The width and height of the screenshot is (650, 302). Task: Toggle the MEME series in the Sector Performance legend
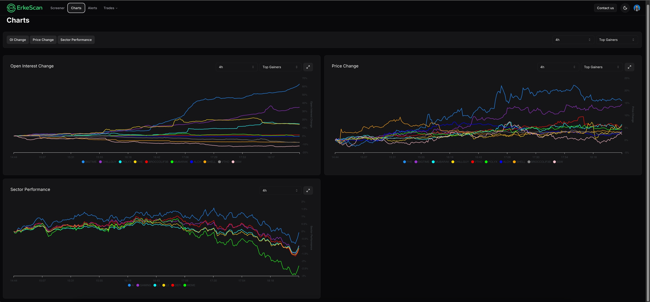191,285
